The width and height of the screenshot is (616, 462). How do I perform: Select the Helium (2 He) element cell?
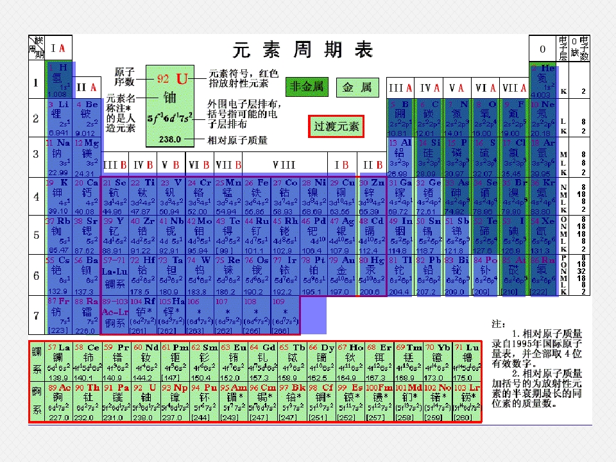(x=543, y=80)
